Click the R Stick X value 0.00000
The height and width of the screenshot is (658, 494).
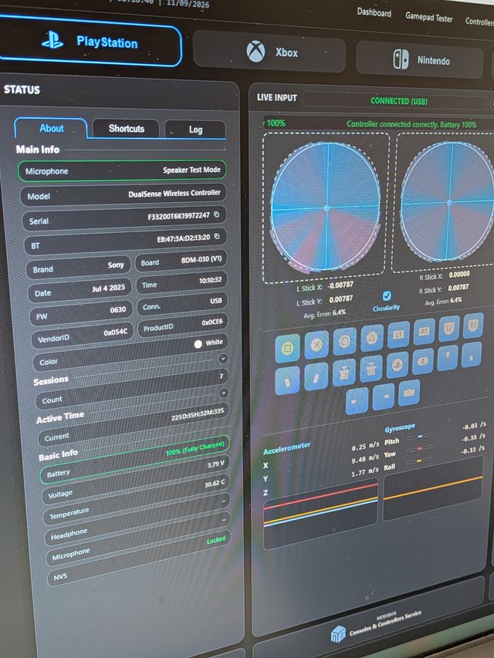459,275
